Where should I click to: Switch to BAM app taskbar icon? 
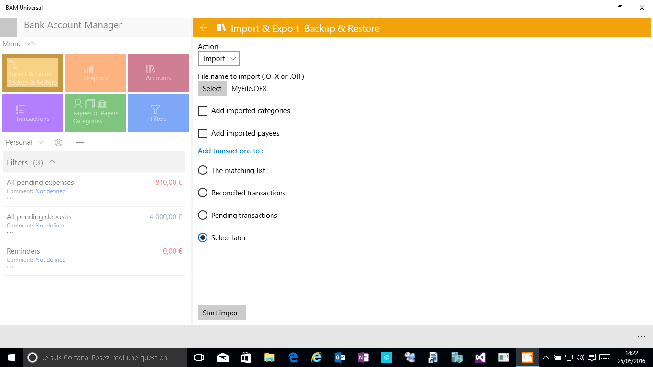[527, 357]
